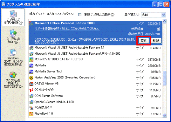Click the MotionDV STUDIO 5.4J icon
Screen dimensions: 171x122
click(x=31, y=59)
